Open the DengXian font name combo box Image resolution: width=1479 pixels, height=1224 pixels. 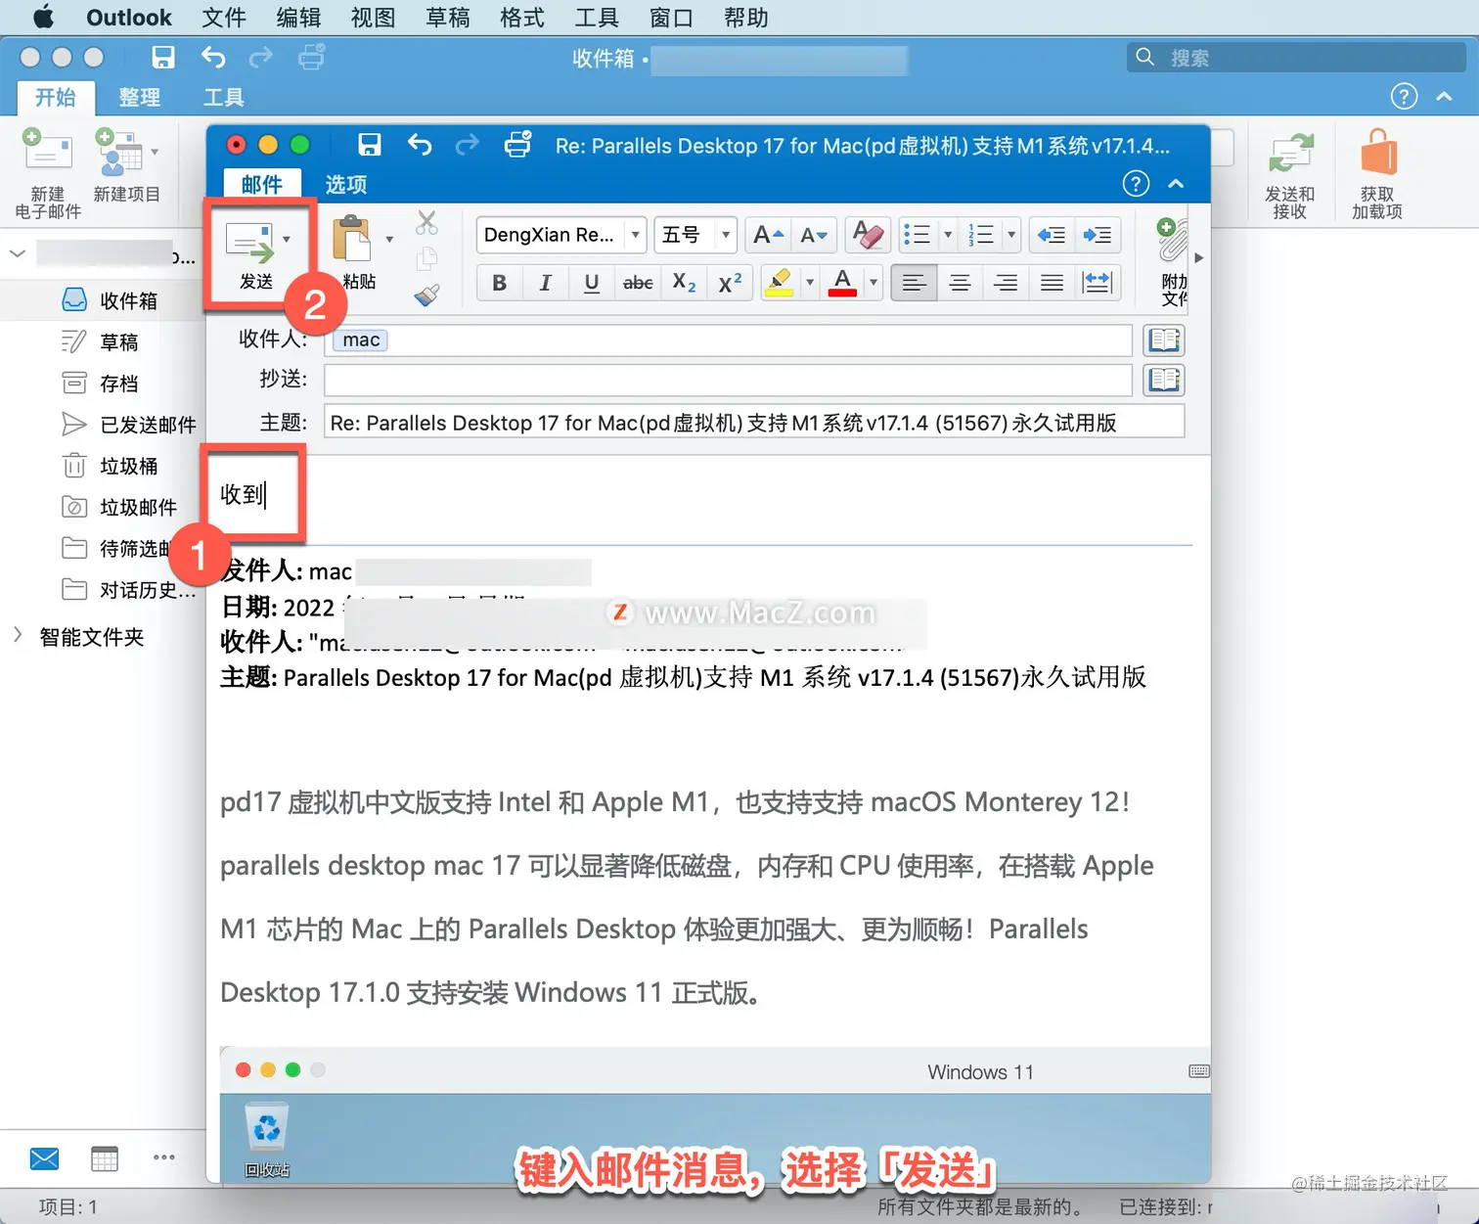point(561,235)
